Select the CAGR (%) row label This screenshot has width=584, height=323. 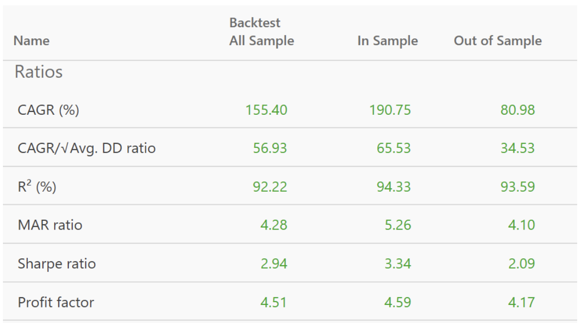tap(48, 110)
